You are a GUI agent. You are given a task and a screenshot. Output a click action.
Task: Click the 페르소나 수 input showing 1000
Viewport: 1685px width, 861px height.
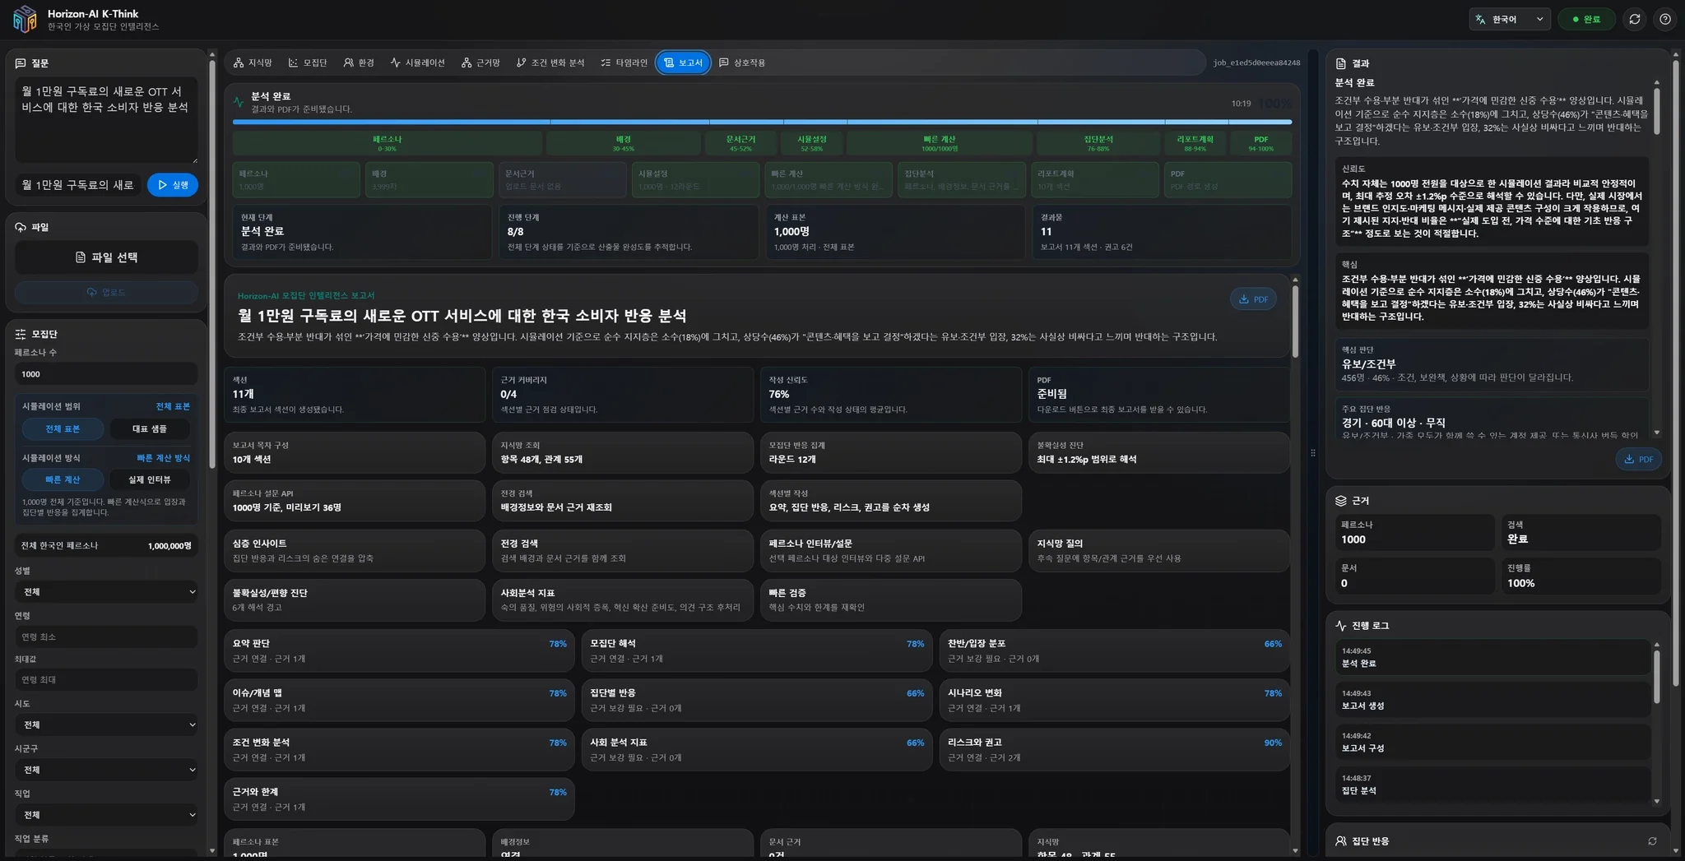(x=106, y=374)
